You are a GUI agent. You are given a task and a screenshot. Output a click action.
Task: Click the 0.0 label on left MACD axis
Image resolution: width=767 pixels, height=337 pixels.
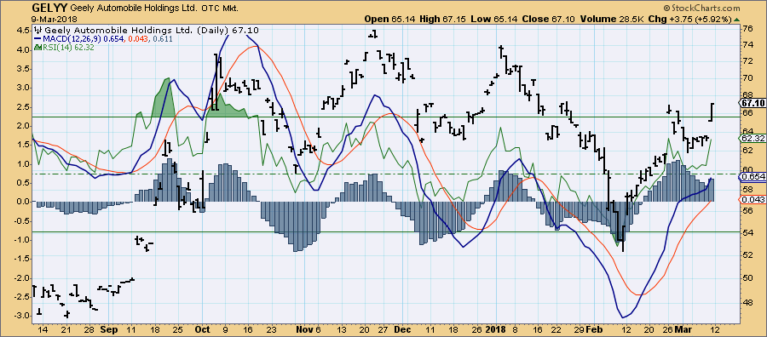24,202
